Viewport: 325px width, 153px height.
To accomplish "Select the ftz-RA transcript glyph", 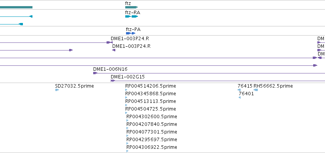I will [131, 16].
